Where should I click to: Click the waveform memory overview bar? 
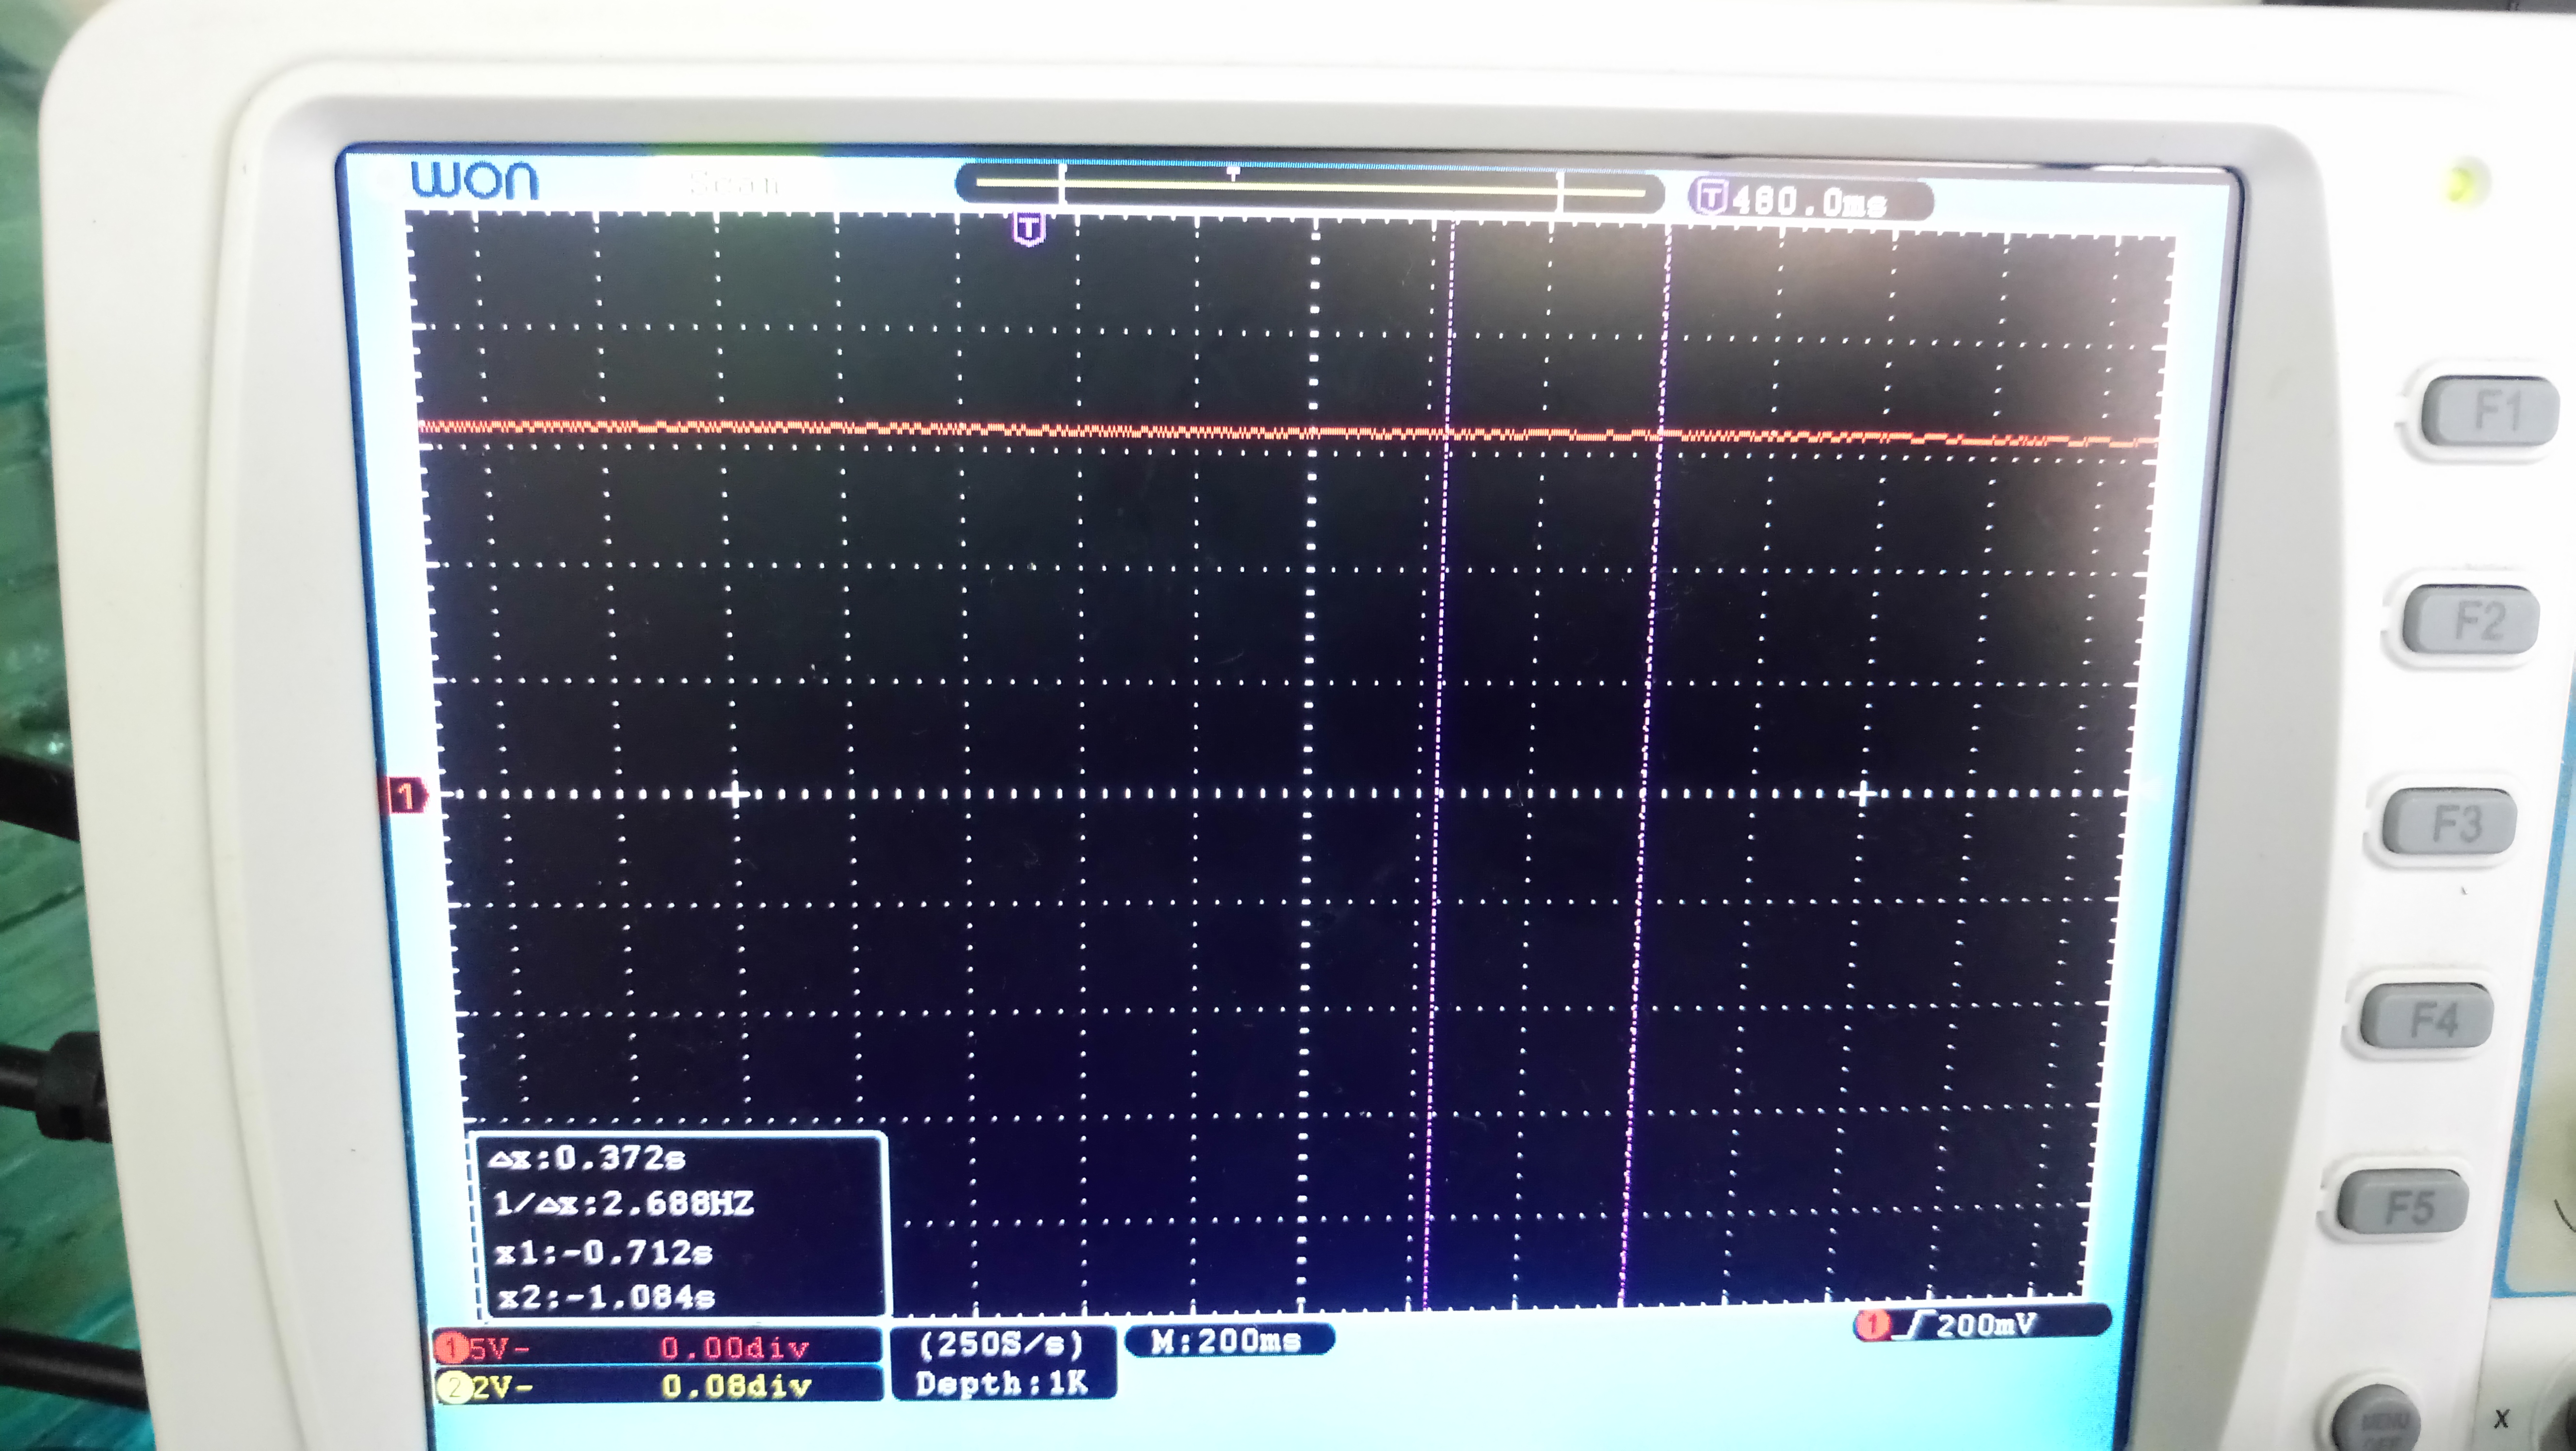click(1309, 186)
